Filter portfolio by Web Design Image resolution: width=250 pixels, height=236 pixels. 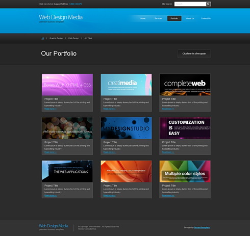73,38
